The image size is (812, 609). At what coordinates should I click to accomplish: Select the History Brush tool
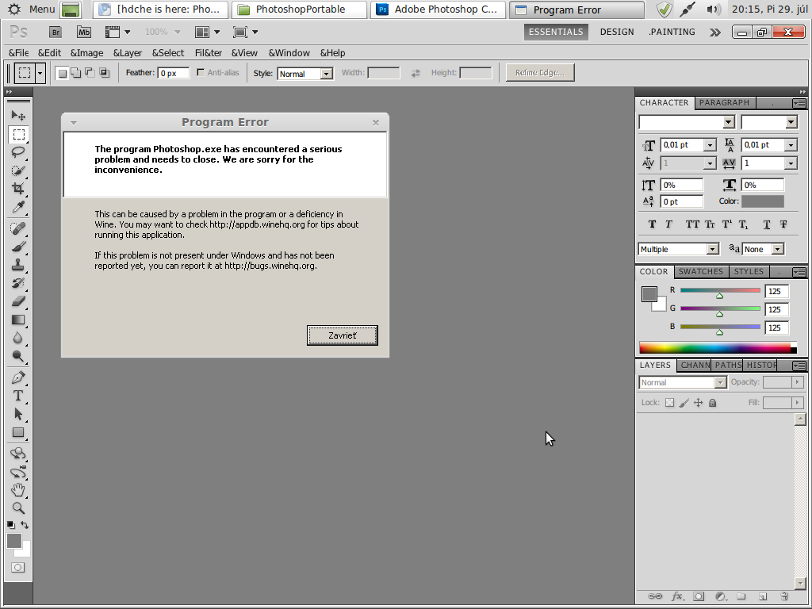[18, 283]
